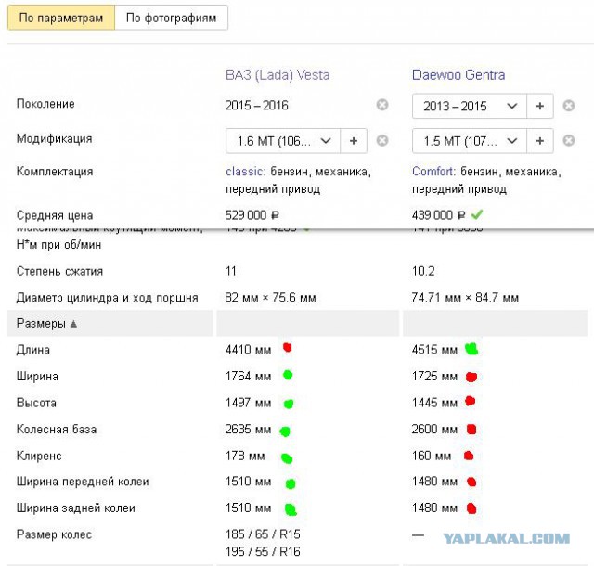The height and width of the screenshot is (566, 594).
Task: Select Gentra bore and stroke '74.71 мм × 84.7 мм'
Action: (465, 298)
